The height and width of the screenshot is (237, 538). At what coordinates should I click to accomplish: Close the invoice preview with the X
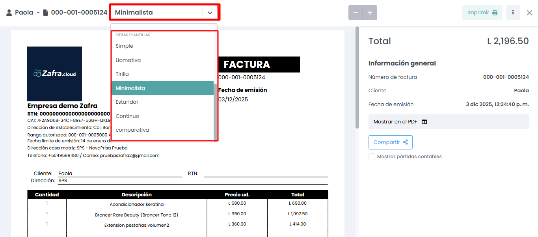(529, 13)
